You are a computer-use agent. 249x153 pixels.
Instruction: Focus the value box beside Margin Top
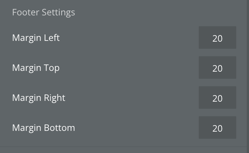pos(217,68)
